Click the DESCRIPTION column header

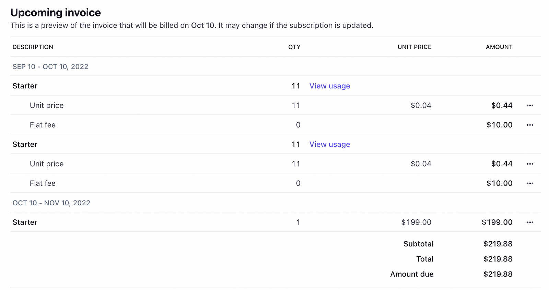[x=33, y=47]
